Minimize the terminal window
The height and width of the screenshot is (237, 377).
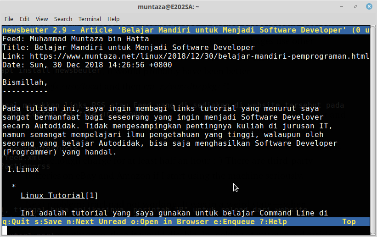click(342, 6)
